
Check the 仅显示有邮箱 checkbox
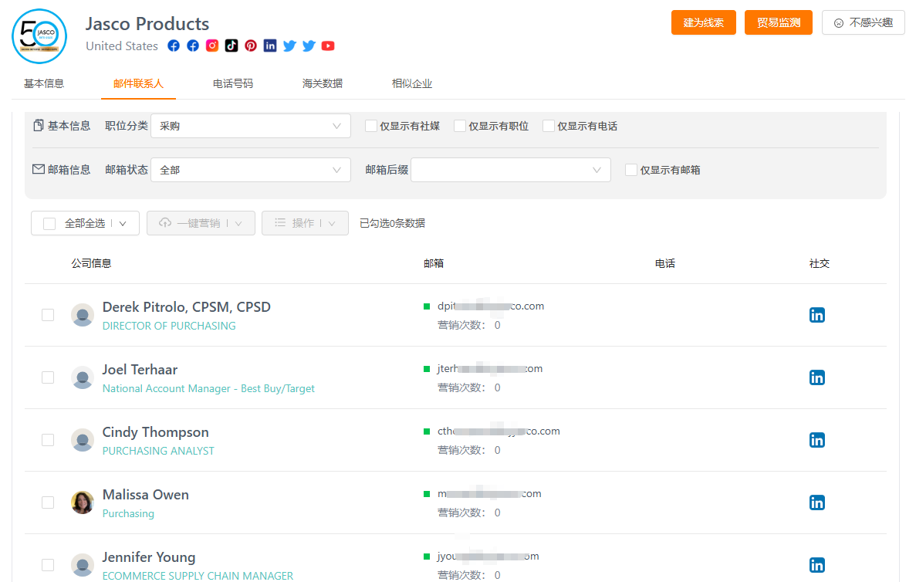click(x=631, y=170)
